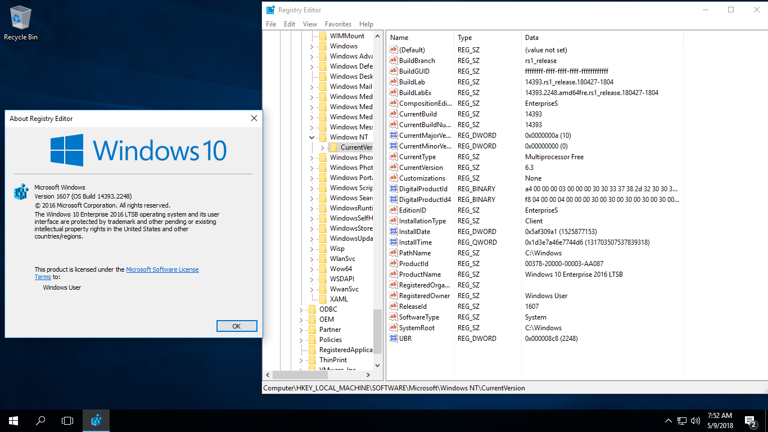Image resolution: width=768 pixels, height=432 pixels.
Task: Click the taskbar clock showing 7:52 AM
Action: 720,420
